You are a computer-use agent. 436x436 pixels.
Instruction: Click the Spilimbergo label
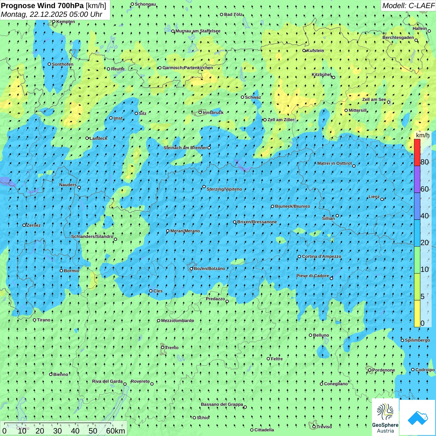click(417, 340)
